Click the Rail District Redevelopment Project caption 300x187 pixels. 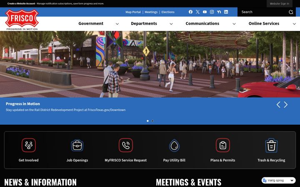[66, 110]
